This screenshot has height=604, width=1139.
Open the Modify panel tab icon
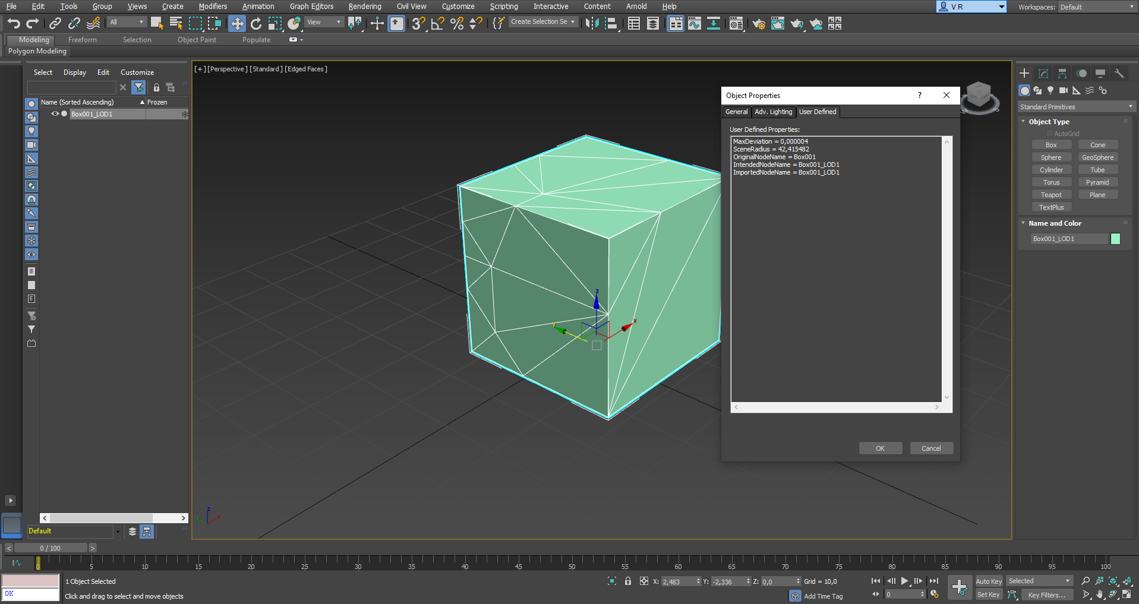coord(1043,73)
